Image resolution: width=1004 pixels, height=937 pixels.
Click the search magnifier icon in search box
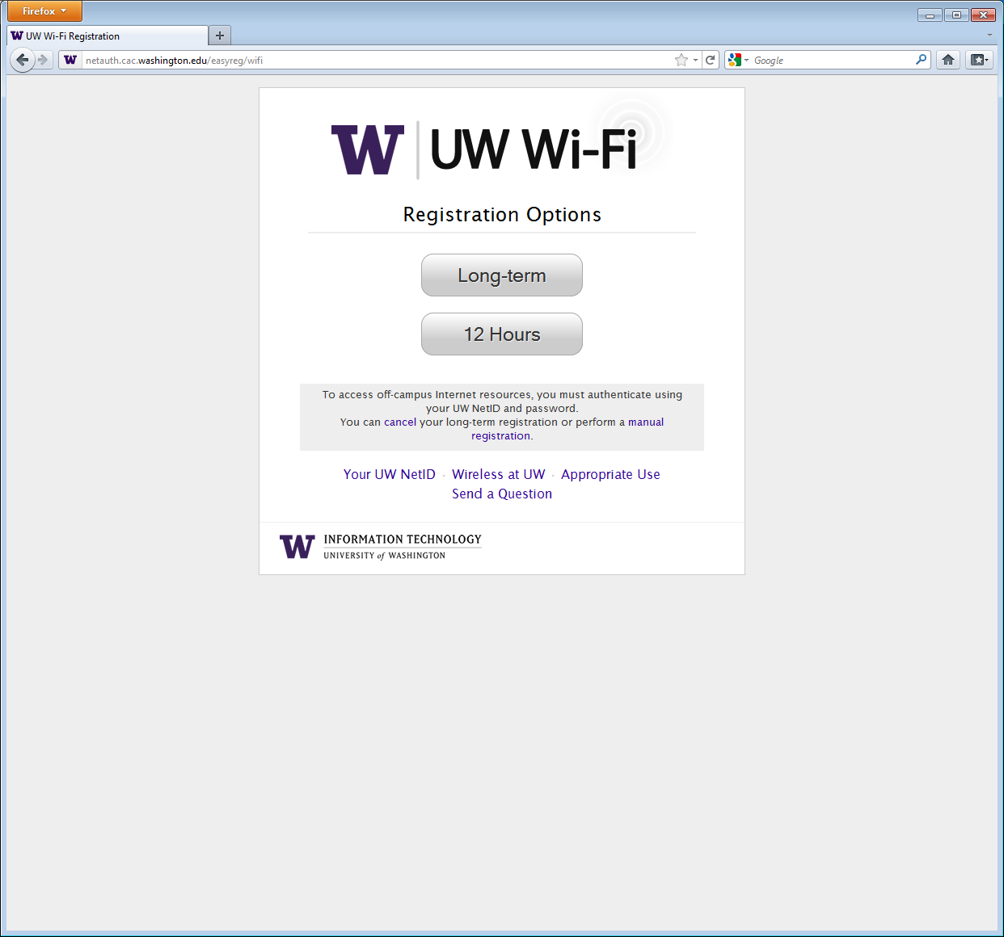(x=921, y=60)
